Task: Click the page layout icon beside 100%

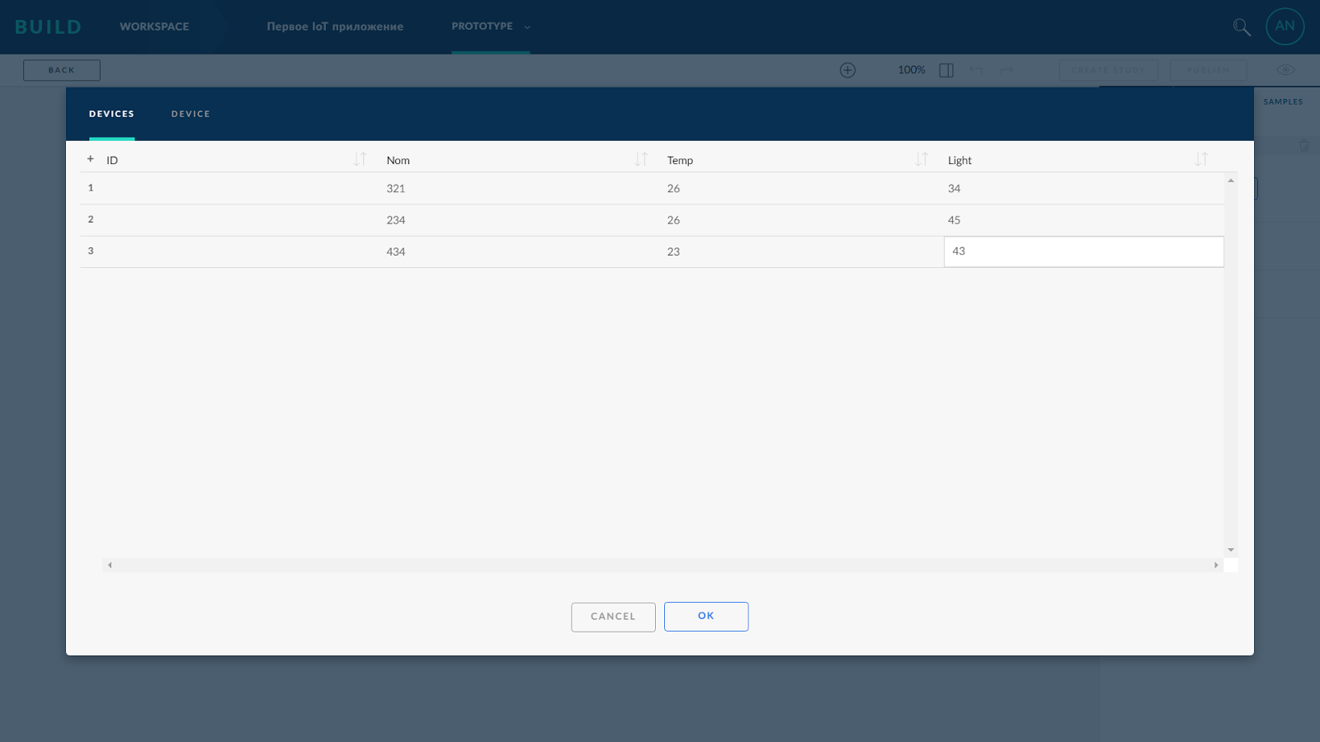Action: click(945, 69)
